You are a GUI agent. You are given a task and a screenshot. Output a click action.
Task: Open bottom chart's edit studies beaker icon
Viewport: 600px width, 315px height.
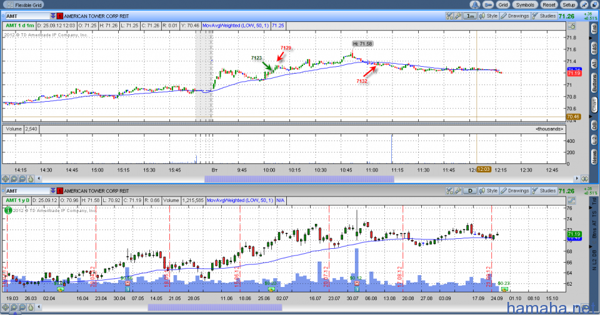[x=449, y=191]
